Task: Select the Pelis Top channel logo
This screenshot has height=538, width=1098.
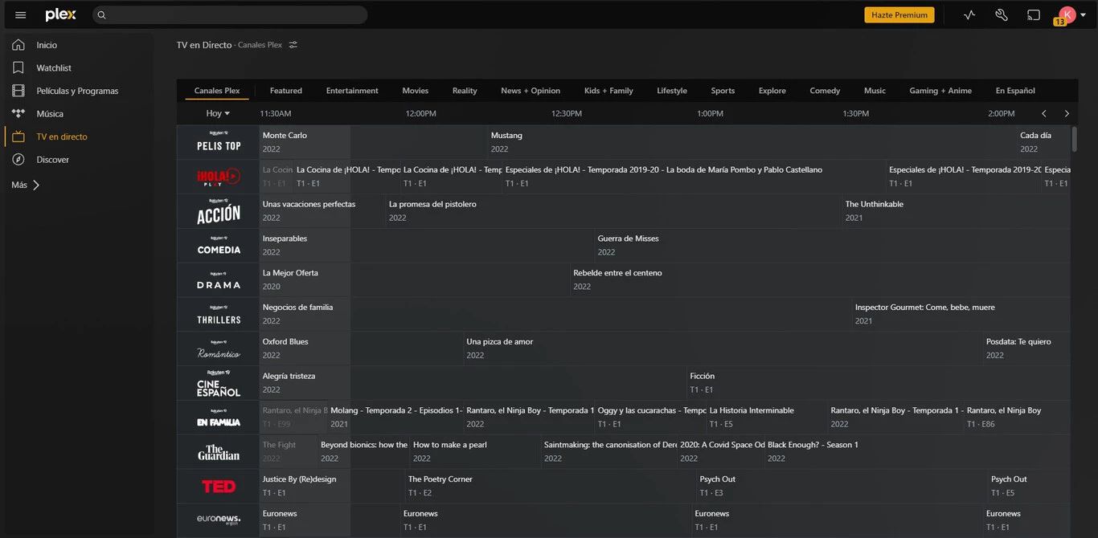Action: pyautogui.click(x=219, y=142)
